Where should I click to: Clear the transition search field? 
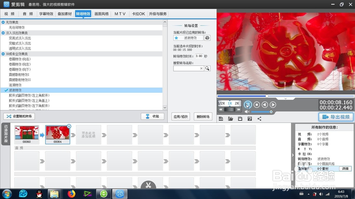(x=201, y=68)
